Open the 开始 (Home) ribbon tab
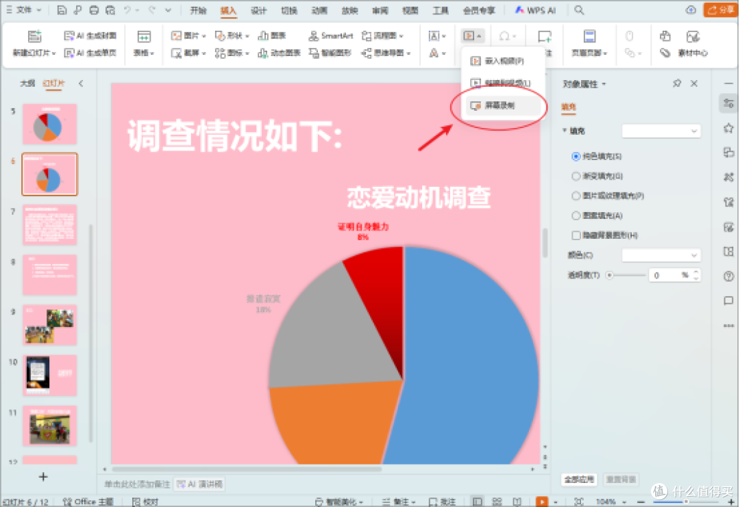The image size is (740, 507). [x=198, y=10]
